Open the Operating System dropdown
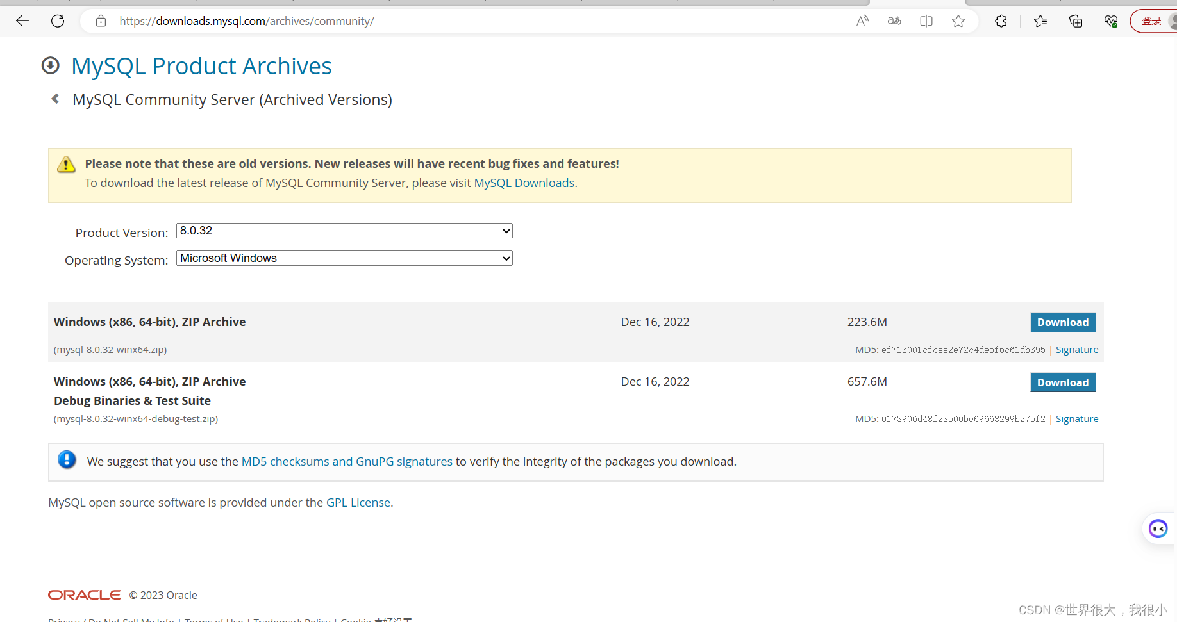Screen dimensions: 1177x622 pyautogui.click(x=344, y=258)
